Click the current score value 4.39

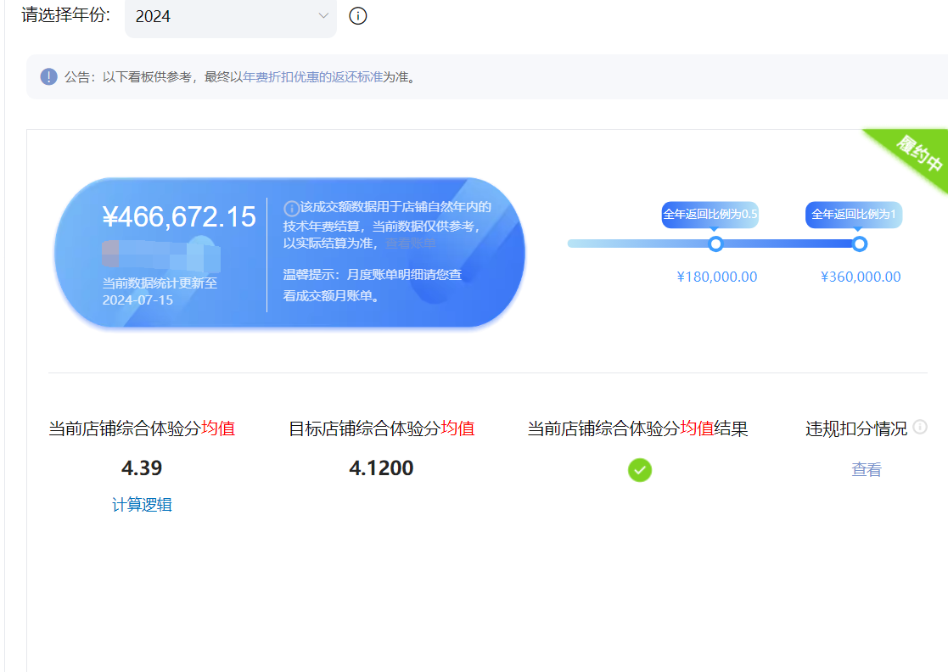pos(142,468)
